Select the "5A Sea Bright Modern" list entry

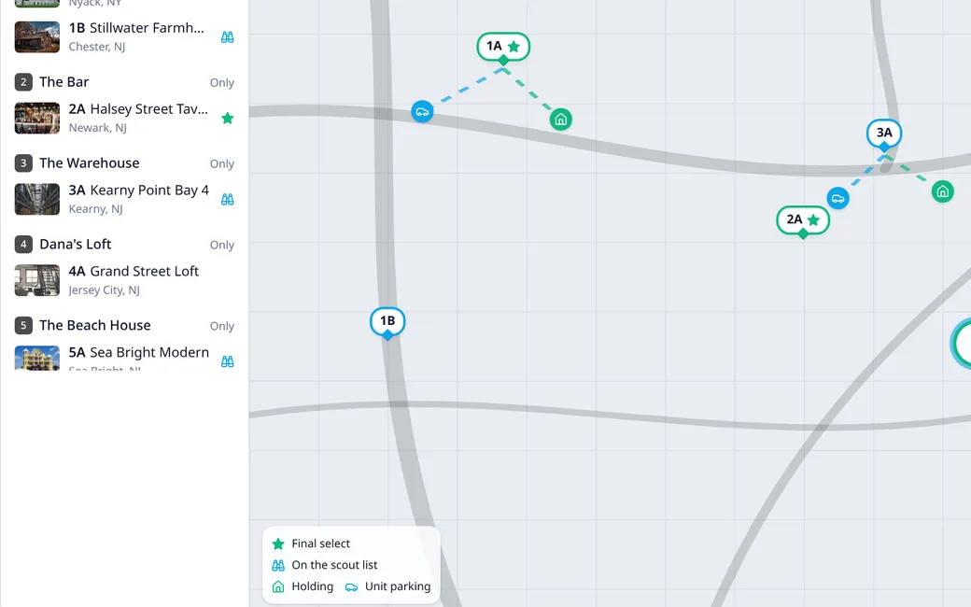[124, 358]
